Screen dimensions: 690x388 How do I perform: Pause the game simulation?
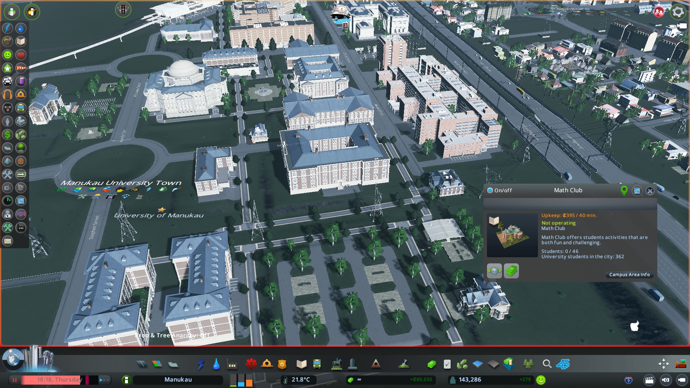pos(15,380)
